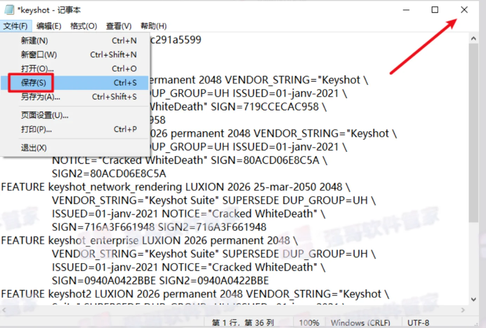Select 打开(O)... in the file menu
The image size is (486, 328).
[74, 69]
